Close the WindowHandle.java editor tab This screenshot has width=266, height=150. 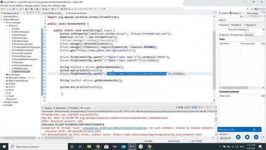[x=89, y=13]
